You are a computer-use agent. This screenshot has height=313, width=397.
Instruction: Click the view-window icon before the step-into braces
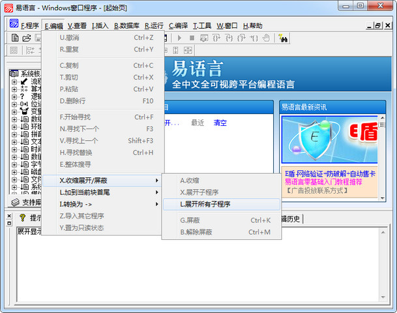click(x=204, y=38)
